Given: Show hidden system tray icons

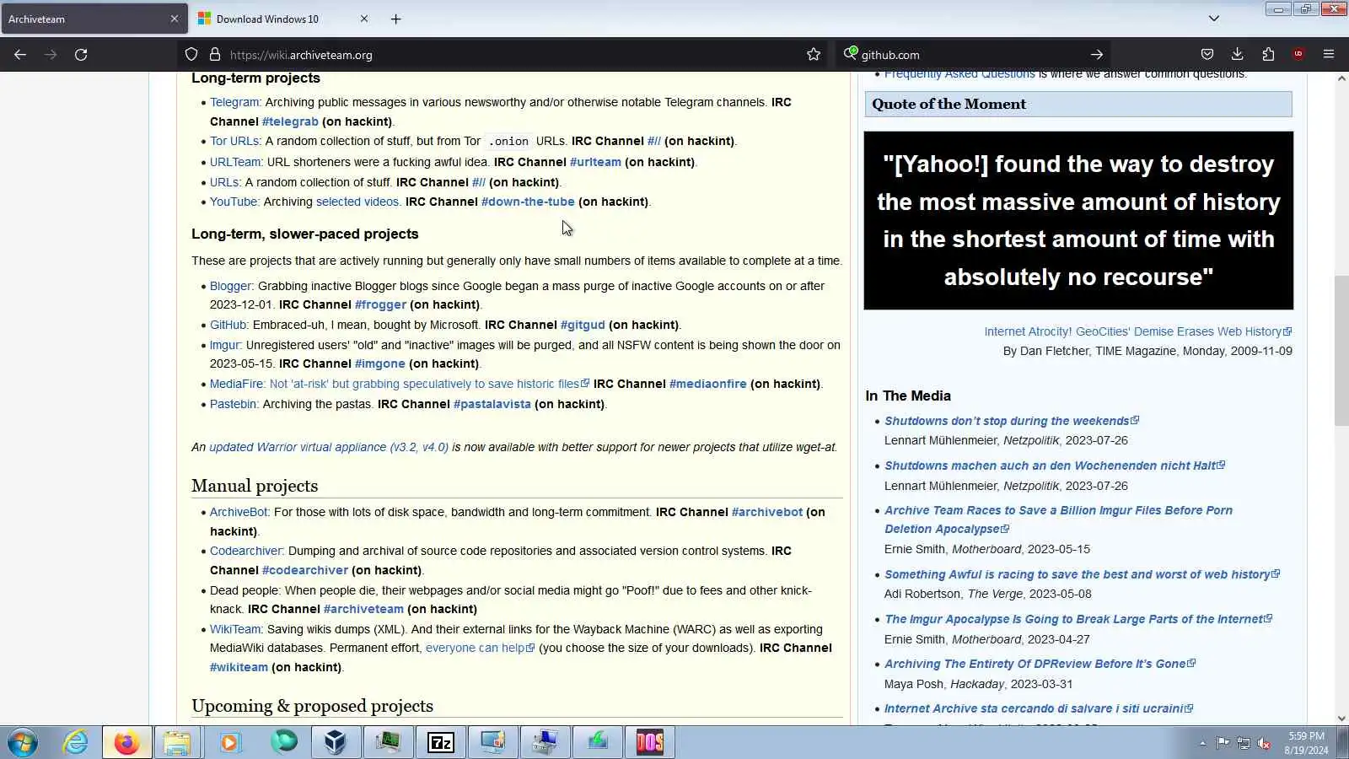Looking at the screenshot, I should click(x=1202, y=743).
